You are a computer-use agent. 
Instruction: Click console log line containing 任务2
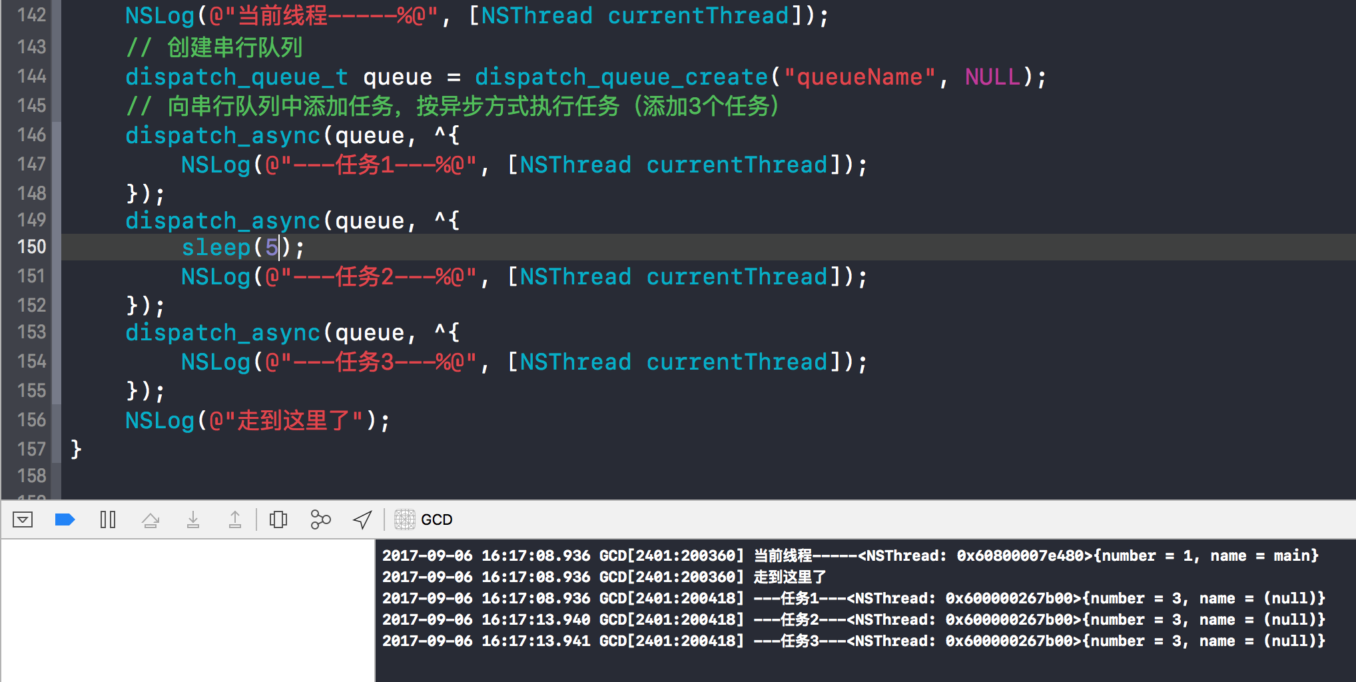(854, 619)
